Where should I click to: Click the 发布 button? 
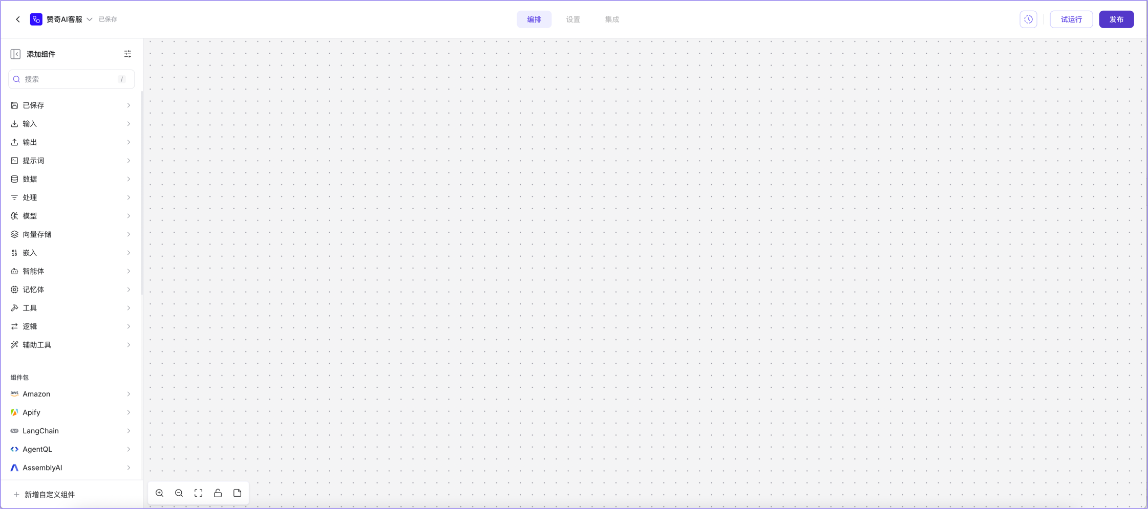[1116, 19]
